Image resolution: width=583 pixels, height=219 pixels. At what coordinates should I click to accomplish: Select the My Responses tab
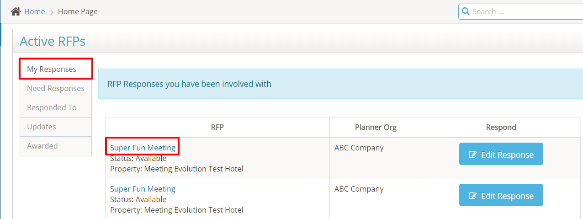coord(52,69)
